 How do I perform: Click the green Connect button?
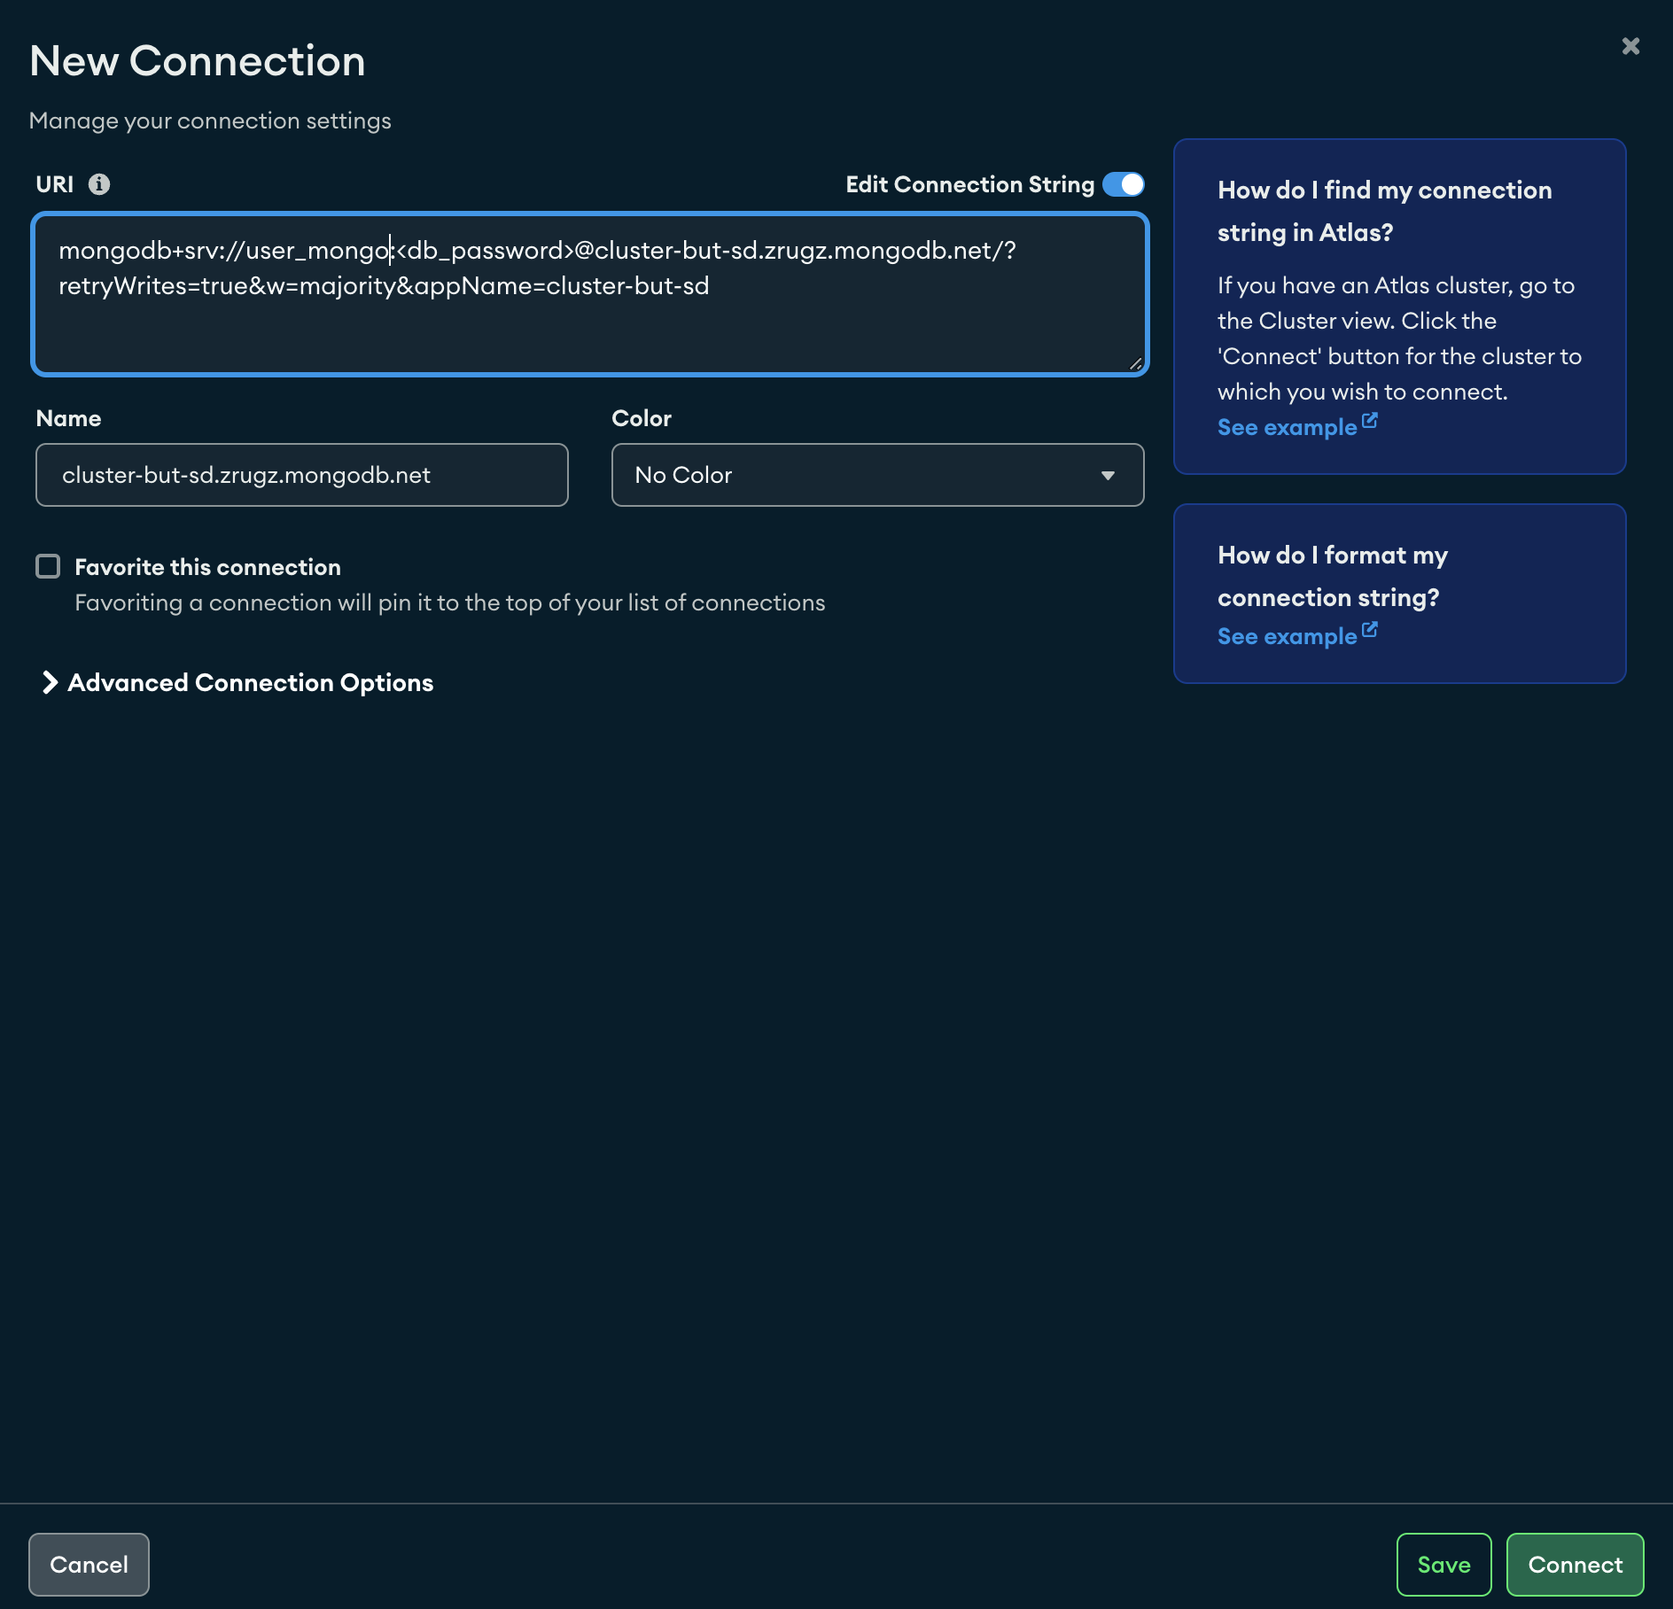[1575, 1565]
